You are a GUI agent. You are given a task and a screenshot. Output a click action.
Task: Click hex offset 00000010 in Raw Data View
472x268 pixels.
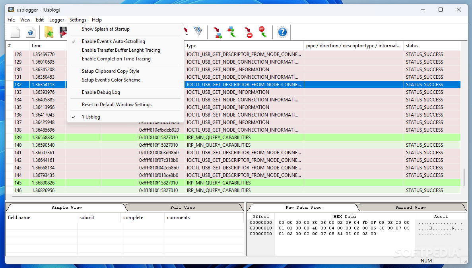click(x=261, y=228)
